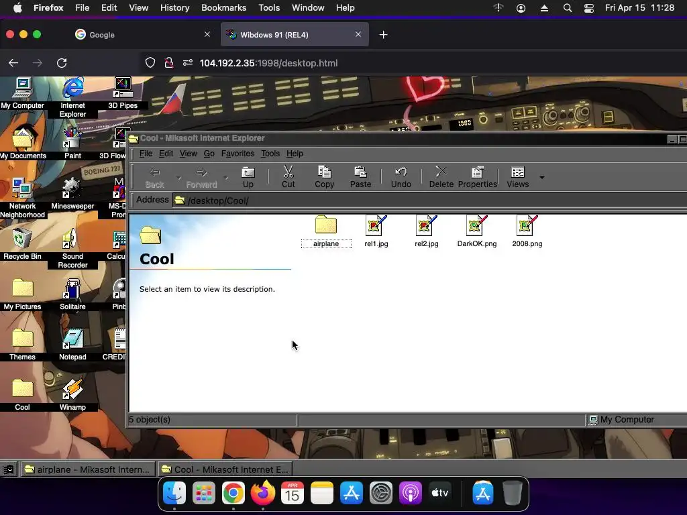
Task: Open Firefox Bookmarks menu
Action: click(224, 8)
